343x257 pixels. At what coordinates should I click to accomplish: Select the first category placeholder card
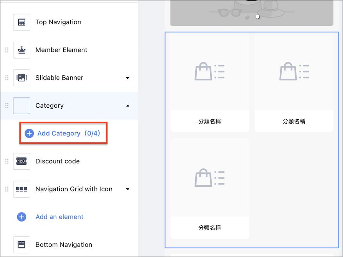(209, 83)
